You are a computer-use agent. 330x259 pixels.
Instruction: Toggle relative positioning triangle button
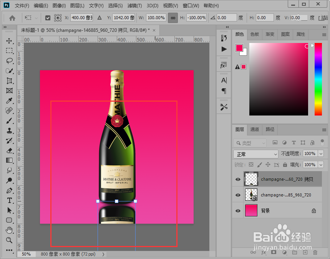pyautogui.click(x=99, y=18)
